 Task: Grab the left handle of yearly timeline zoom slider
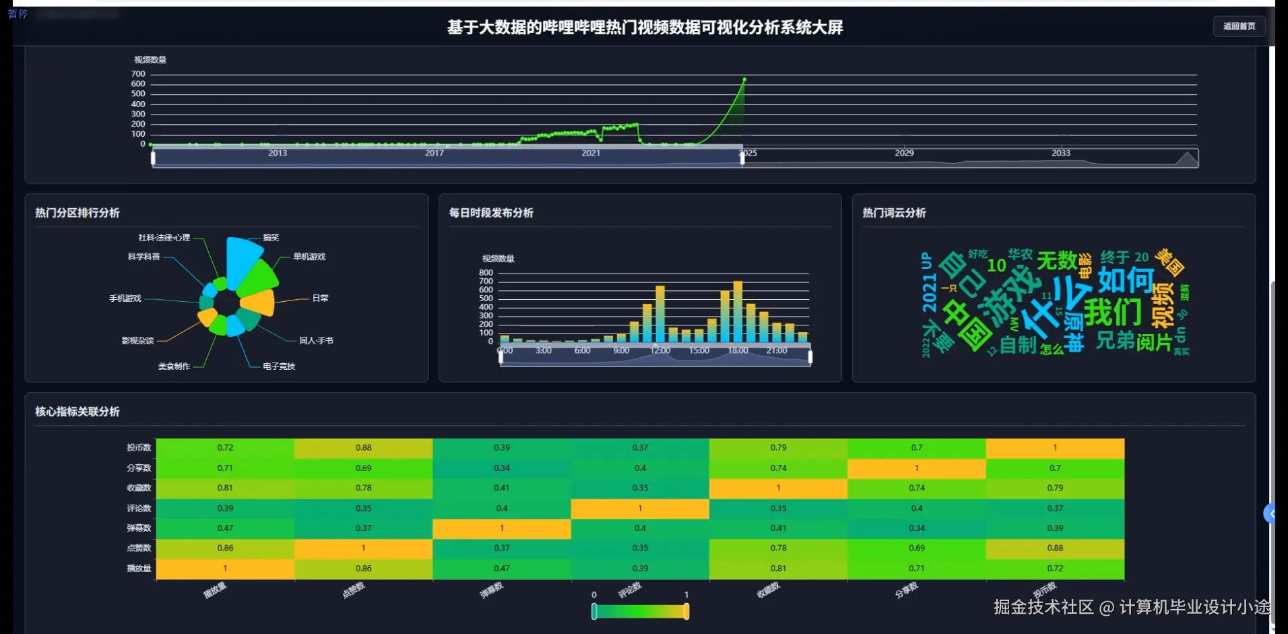(154, 158)
